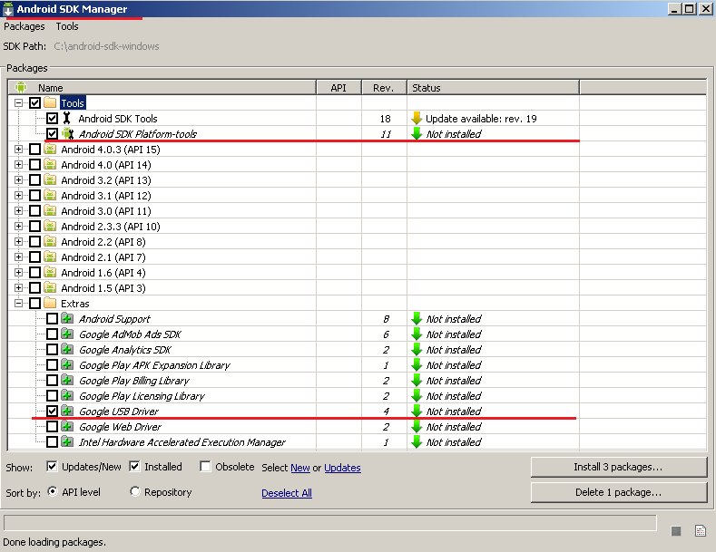Screen dimensions: 716x552
Task: Click the Android 1.6 (API 4) folder icon
Action: 50,272
